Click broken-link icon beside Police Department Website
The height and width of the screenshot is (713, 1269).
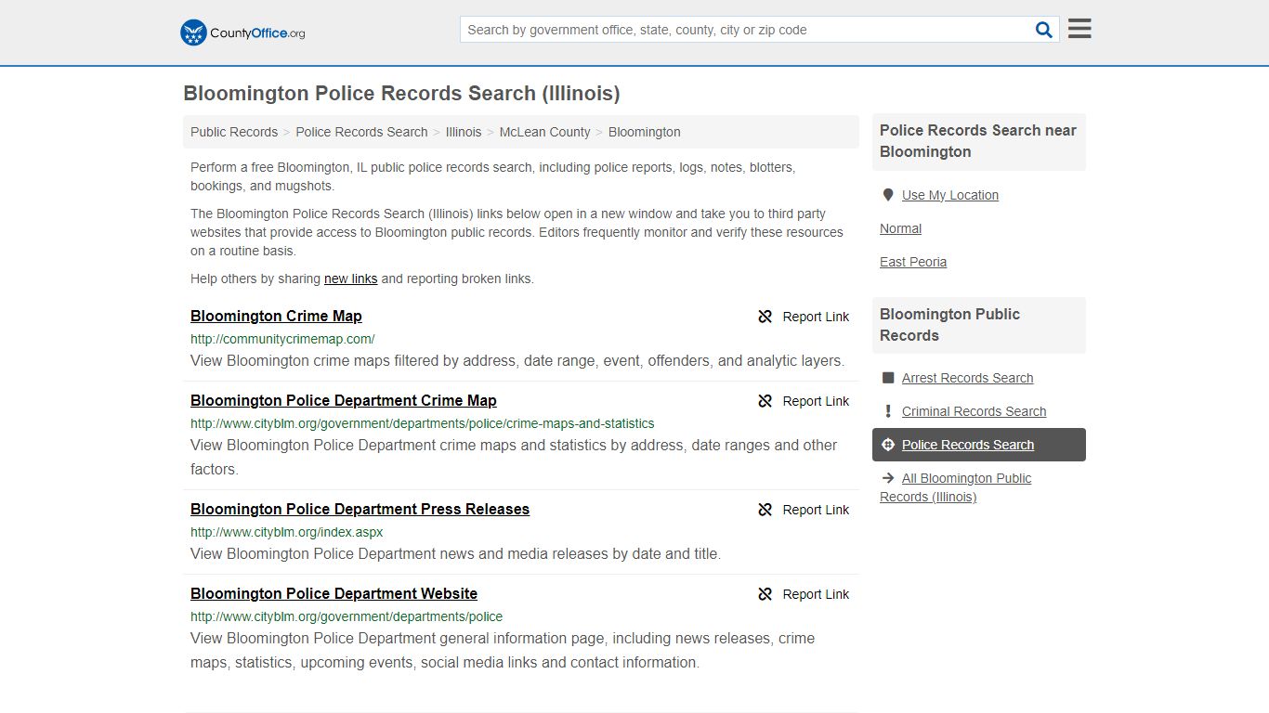765,594
